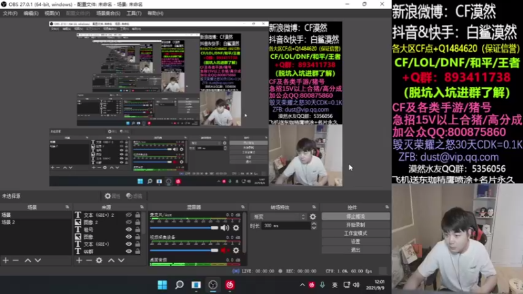Click the 300 ms duration field

286,225
